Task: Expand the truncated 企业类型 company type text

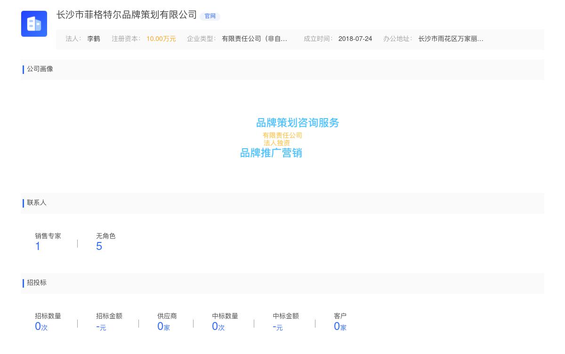Action: point(254,39)
